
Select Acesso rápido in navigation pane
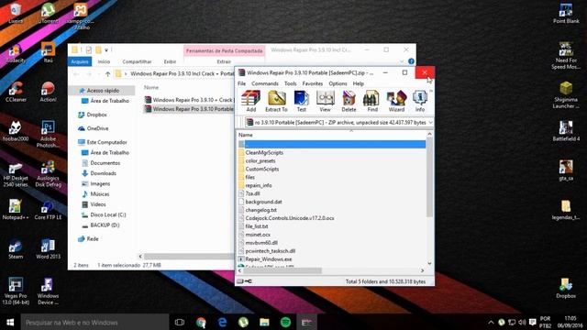[x=102, y=91]
